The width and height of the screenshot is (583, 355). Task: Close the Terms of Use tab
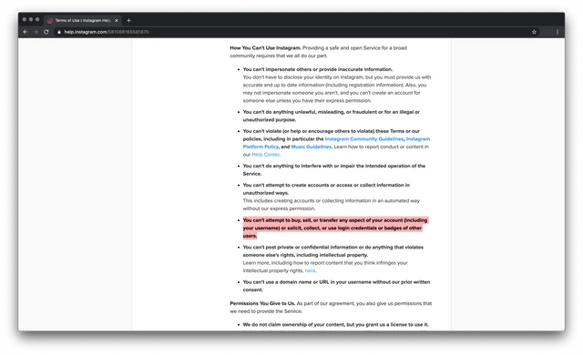pos(117,20)
